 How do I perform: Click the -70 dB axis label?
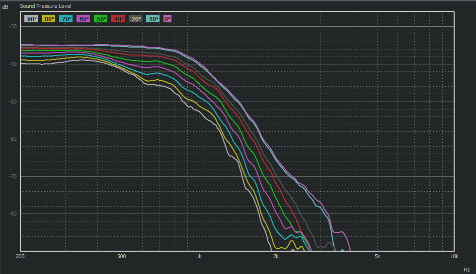point(13,176)
